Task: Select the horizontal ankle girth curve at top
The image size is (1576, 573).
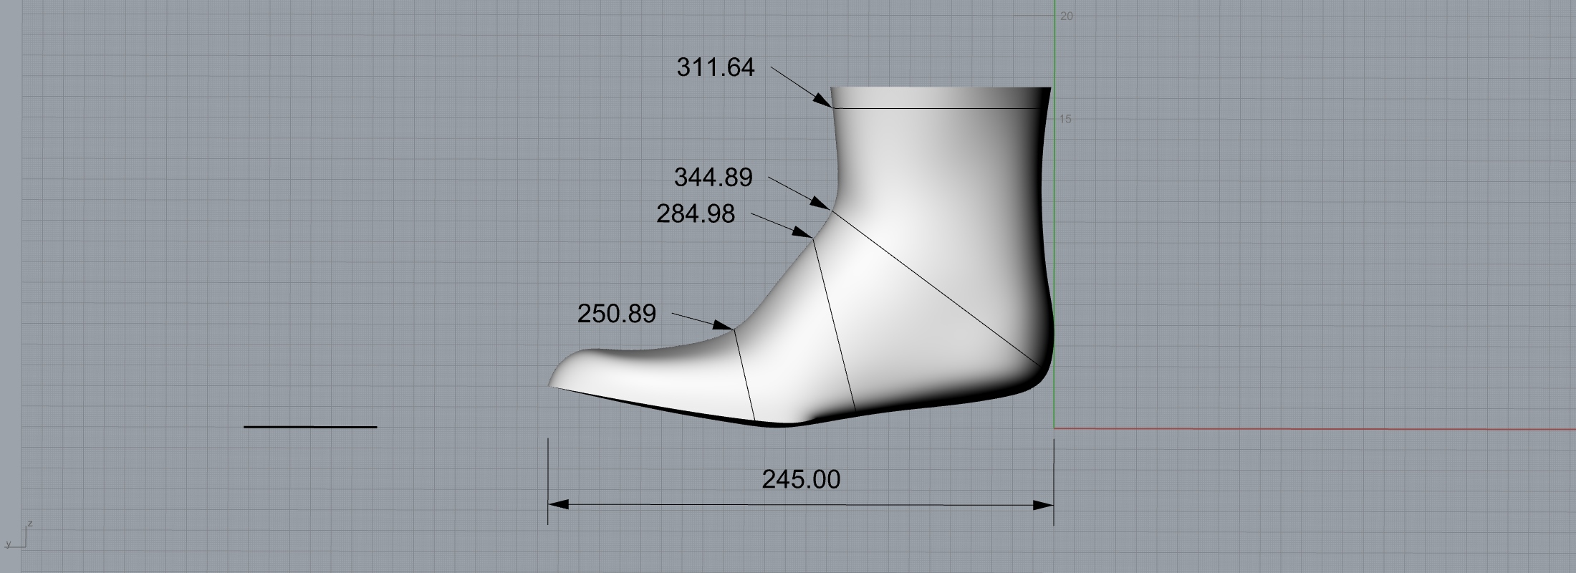Action: click(x=931, y=109)
